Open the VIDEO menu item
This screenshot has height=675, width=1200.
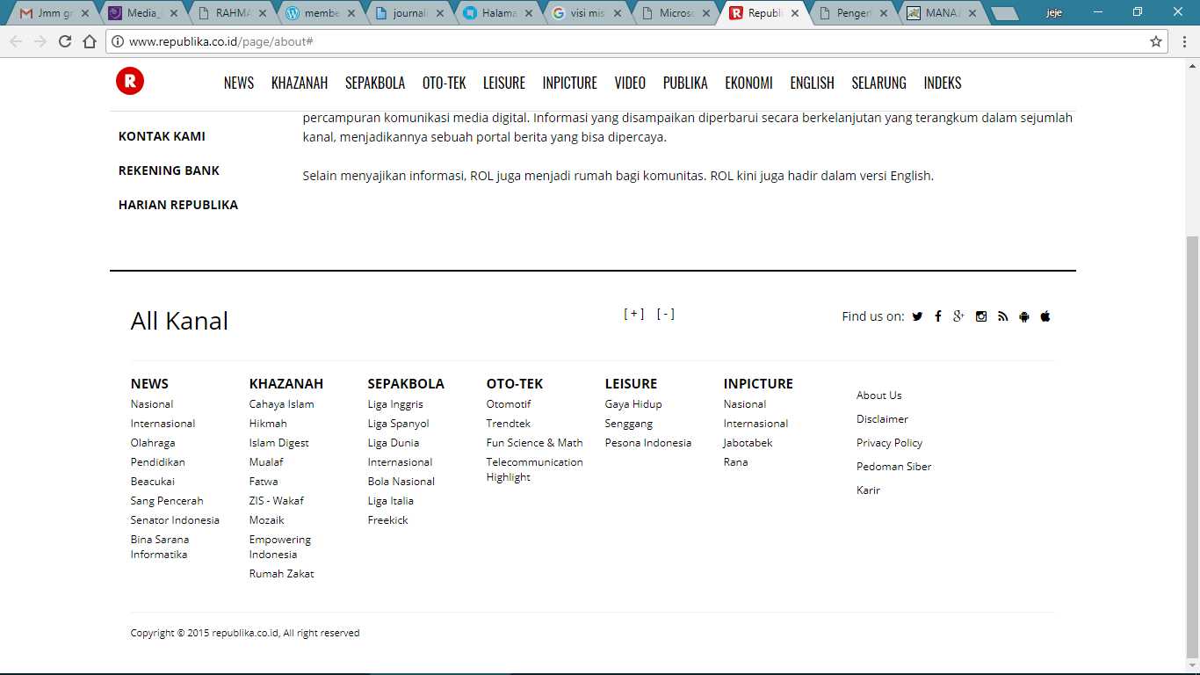(x=630, y=83)
